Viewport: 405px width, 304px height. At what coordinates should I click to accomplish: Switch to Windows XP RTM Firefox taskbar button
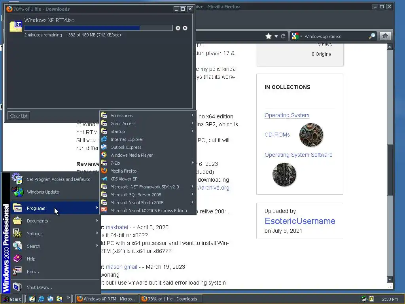coord(107,299)
